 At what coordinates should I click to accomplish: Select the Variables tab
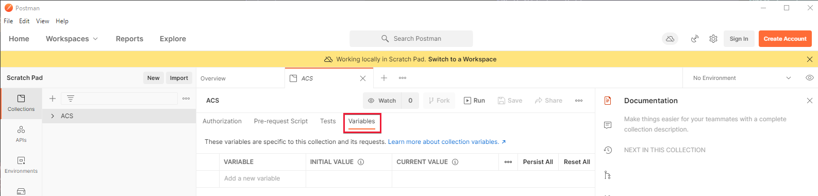(x=362, y=122)
